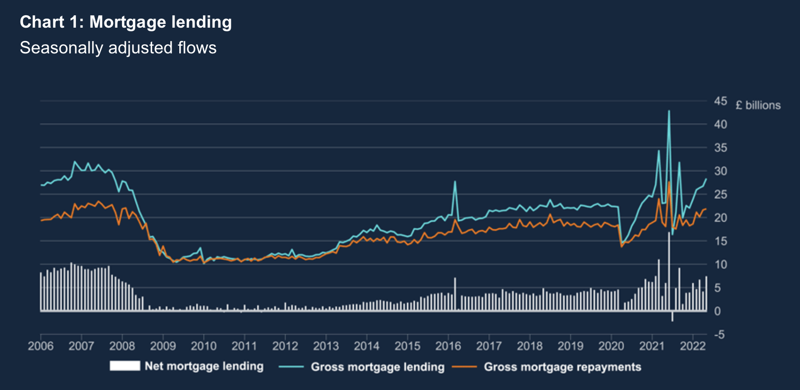Viewport: 800px width, 390px height.
Task: Click the 45 value on the y-axis
Action: coord(720,101)
